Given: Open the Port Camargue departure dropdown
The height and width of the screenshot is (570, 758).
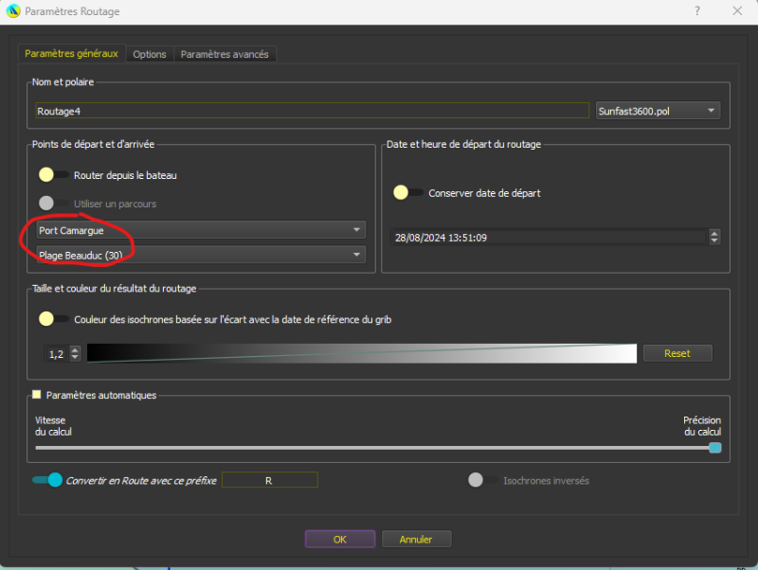Looking at the screenshot, I should coord(201,230).
